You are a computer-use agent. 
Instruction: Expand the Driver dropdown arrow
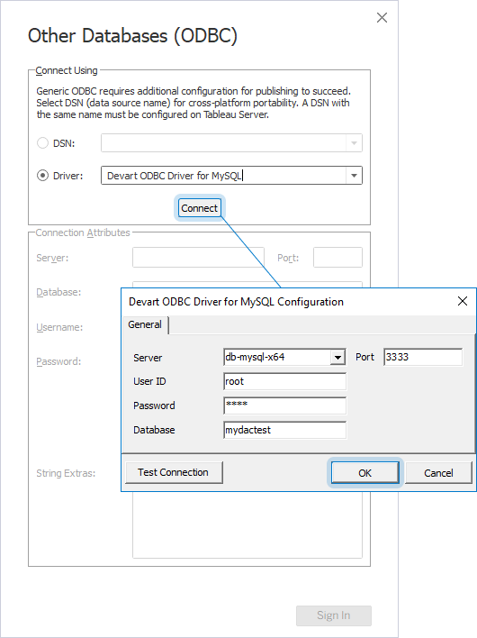point(354,176)
